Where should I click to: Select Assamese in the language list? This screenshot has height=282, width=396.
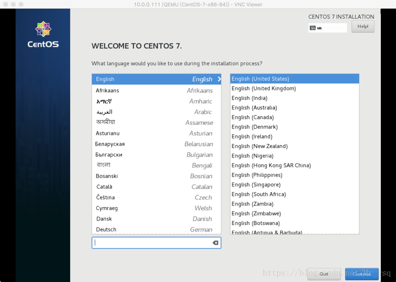pyautogui.click(x=156, y=123)
